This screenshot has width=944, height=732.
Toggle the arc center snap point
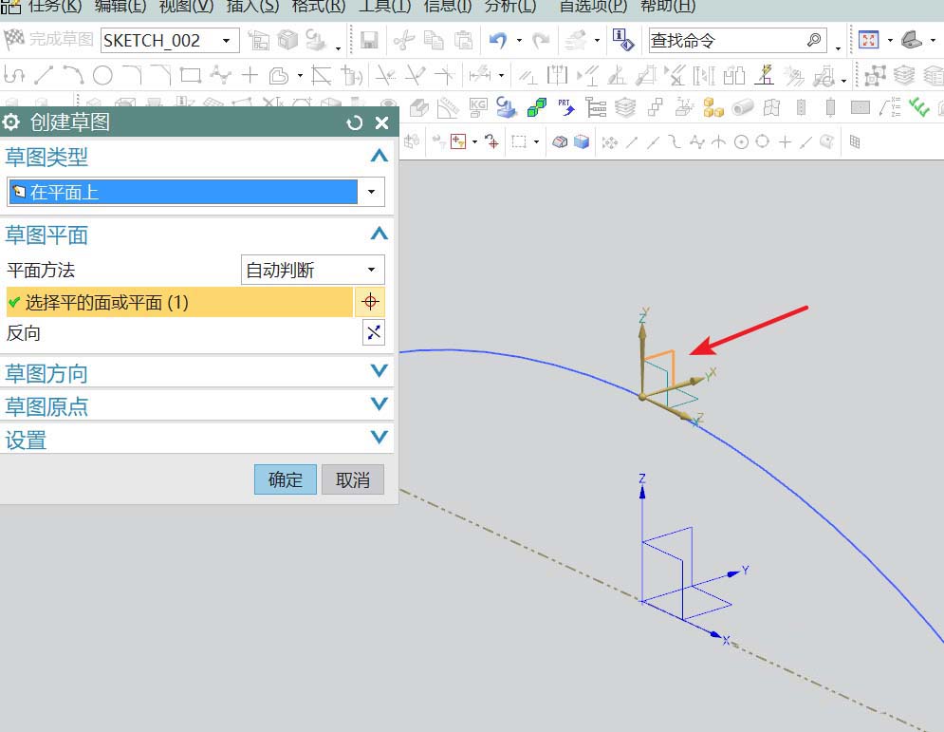pyautogui.click(x=742, y=142)
